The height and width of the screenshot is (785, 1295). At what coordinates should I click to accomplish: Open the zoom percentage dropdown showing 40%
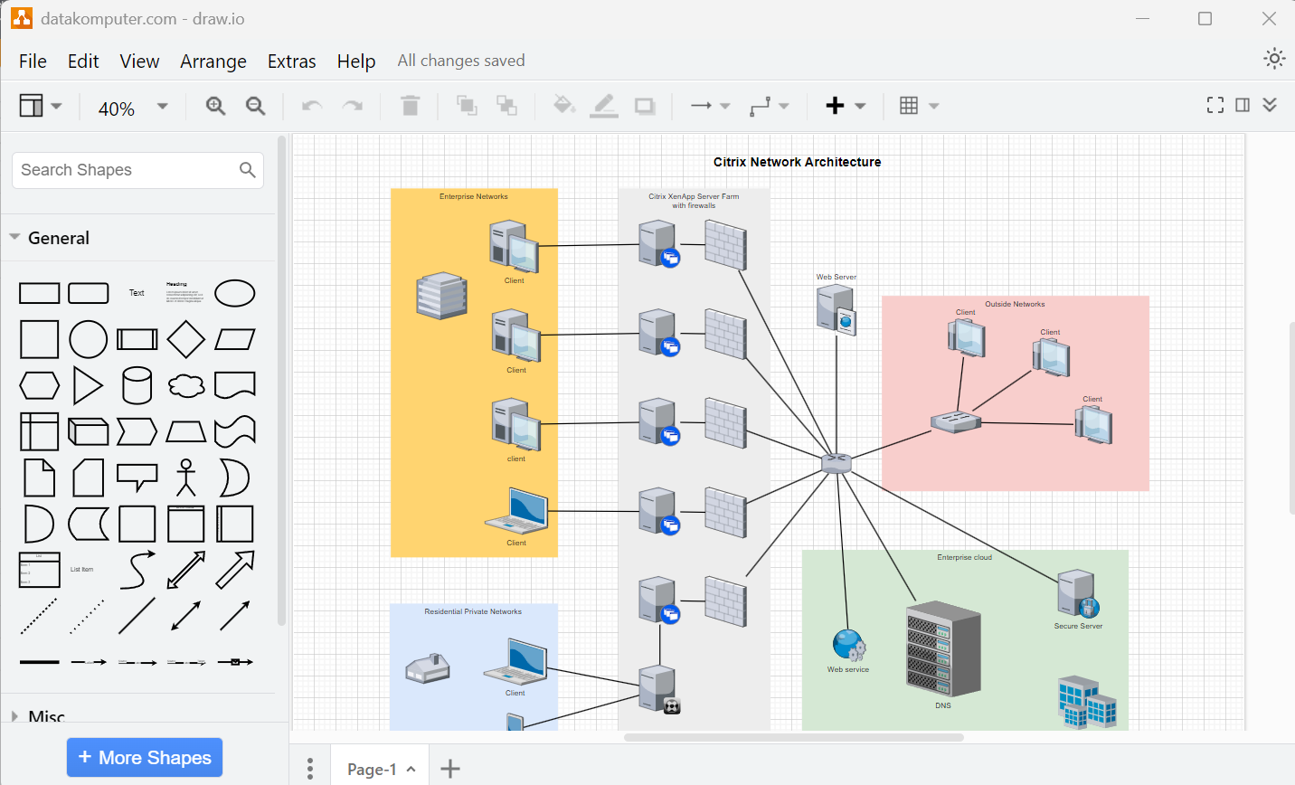pos(131,107)
